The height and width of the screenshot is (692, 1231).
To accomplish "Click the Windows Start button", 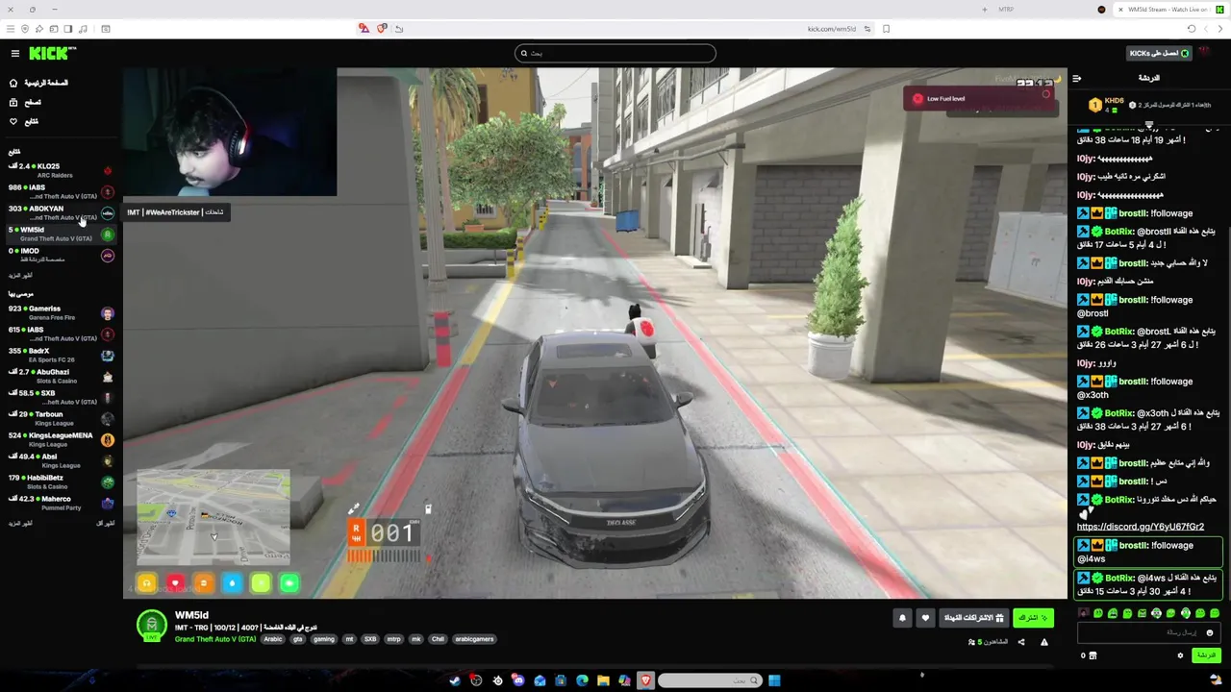I will pyautogui.click(x=774, y=680).
